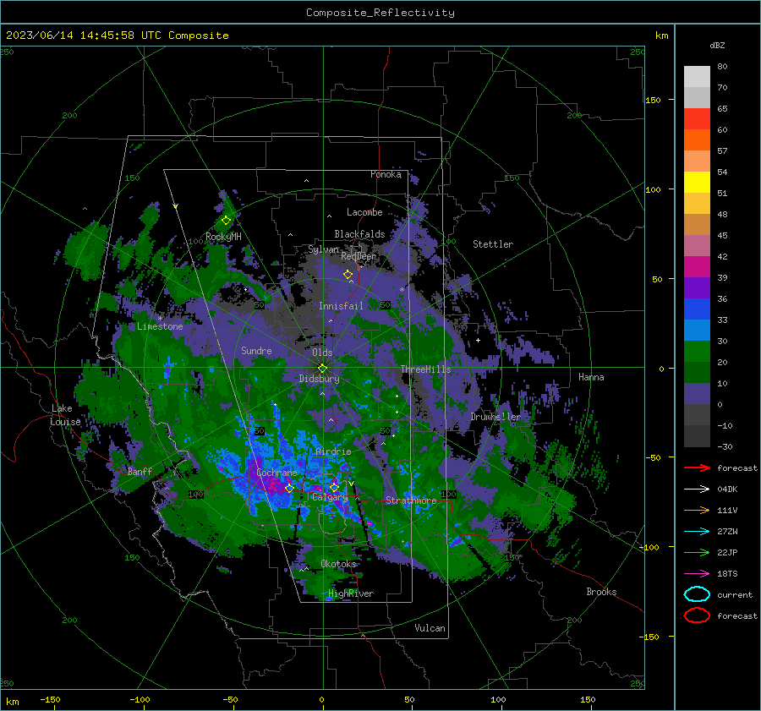Click the Lake Louise label

pos(65,415)
